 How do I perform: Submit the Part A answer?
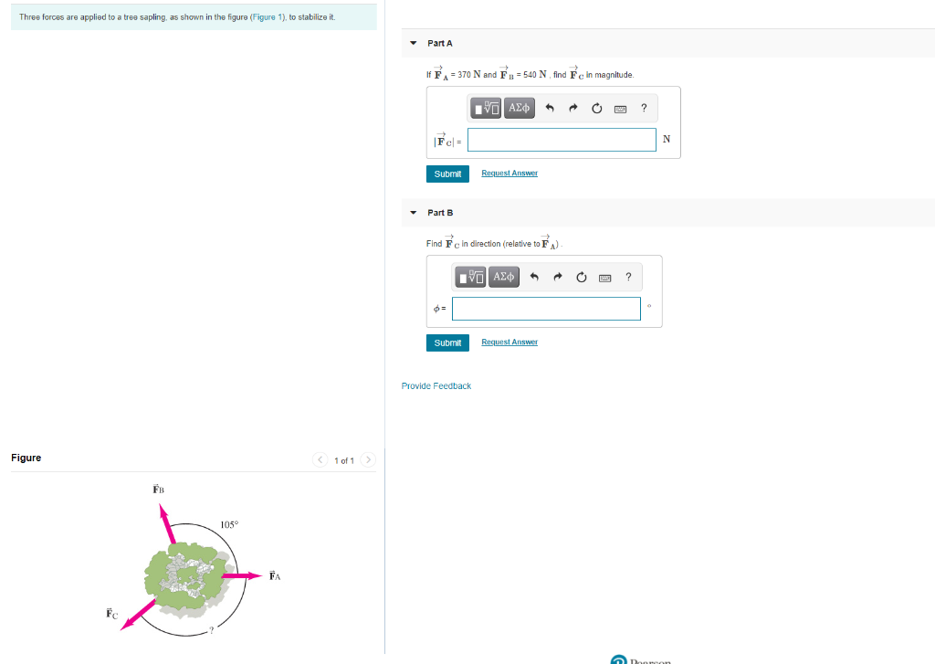pos(447,174)
